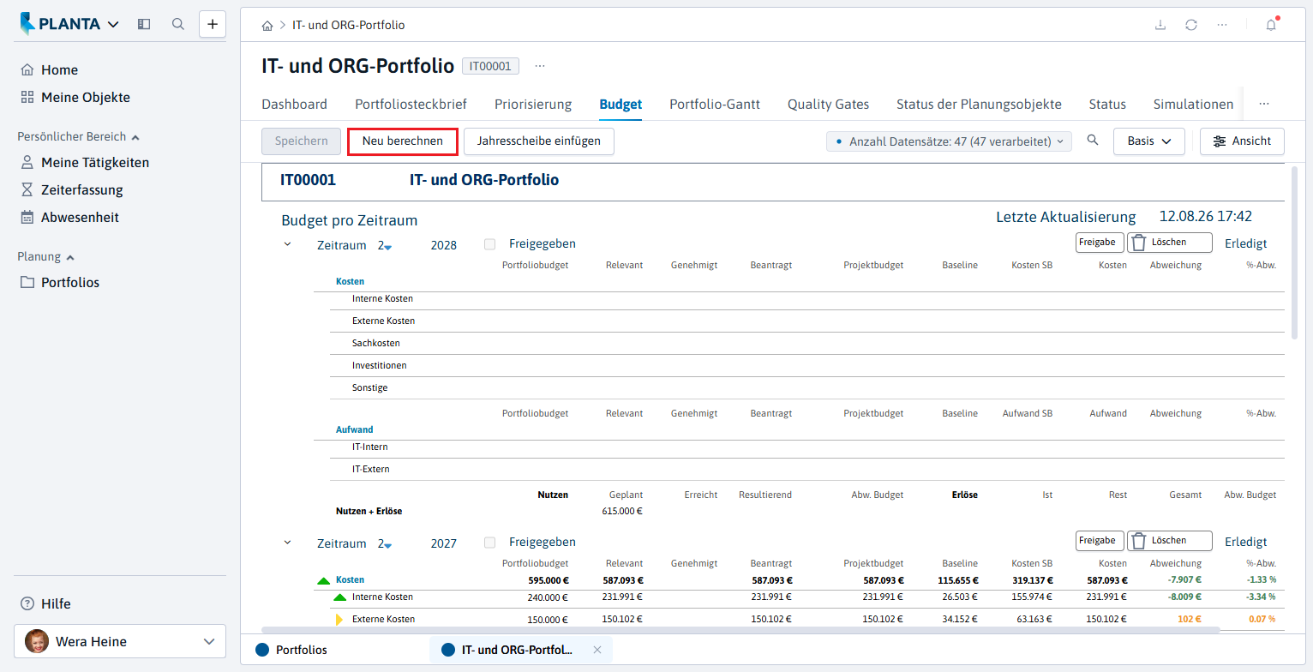Open the Wera Heine user menu
Viewport: 1313px width, 672px height.
tap(120, 641)
